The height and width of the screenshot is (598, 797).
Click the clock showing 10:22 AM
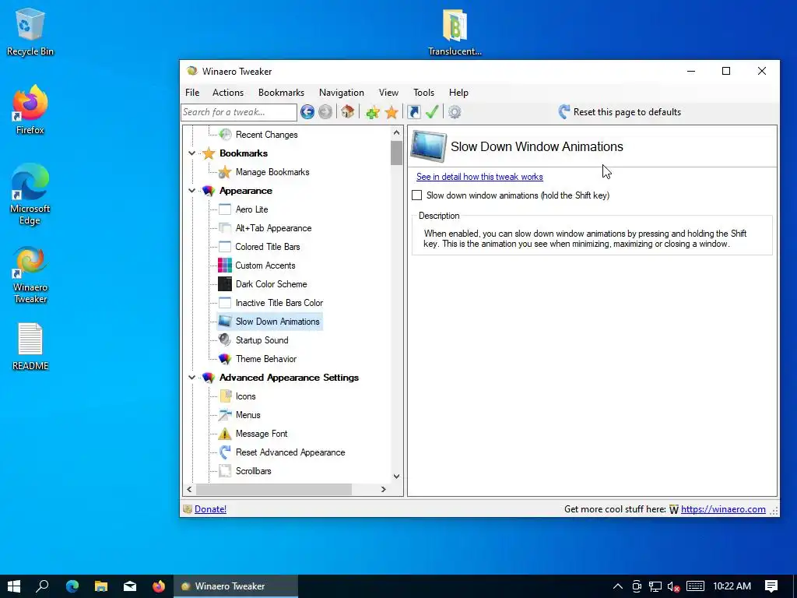pos(732,586)
